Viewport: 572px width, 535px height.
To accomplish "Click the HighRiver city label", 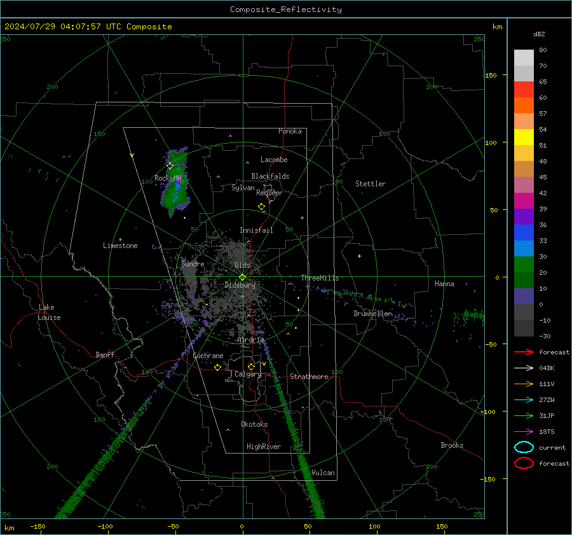I will tap(264, 447).
